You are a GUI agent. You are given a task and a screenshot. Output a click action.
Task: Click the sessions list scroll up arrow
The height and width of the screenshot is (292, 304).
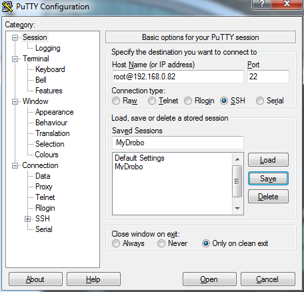[237, 159]
